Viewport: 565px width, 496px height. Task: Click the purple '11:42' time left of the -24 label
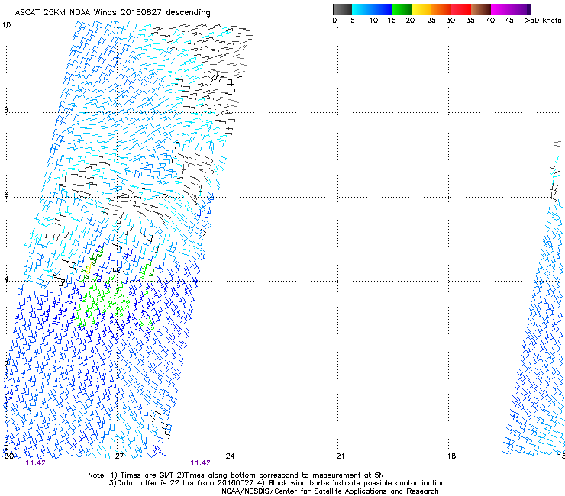click(x=200, y=463)
